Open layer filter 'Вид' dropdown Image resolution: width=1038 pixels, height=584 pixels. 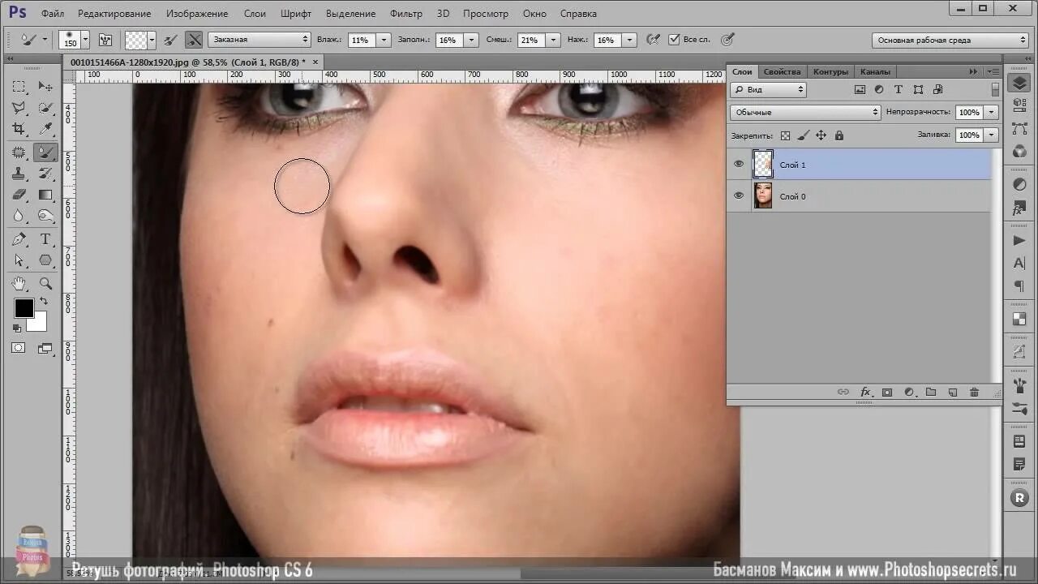pyautogui.click(x=768, y=90)
